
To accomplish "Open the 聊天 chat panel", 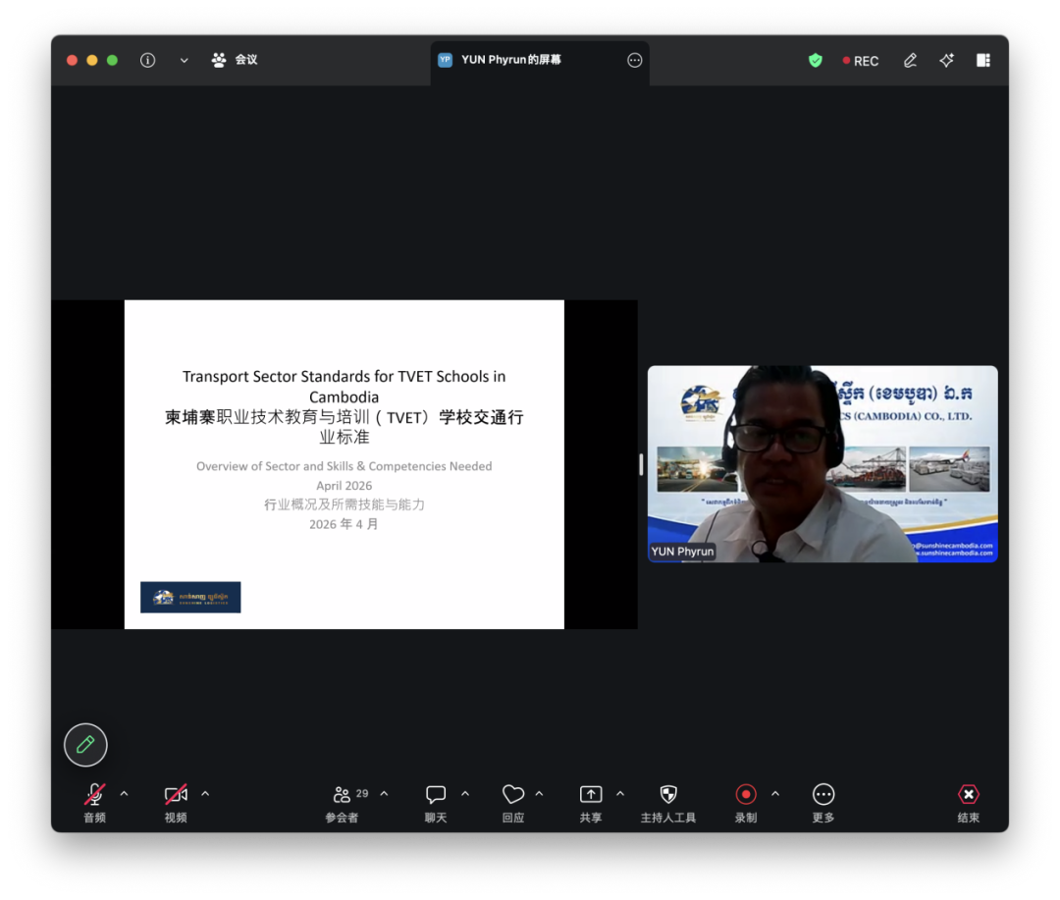I will click(436, 802).
